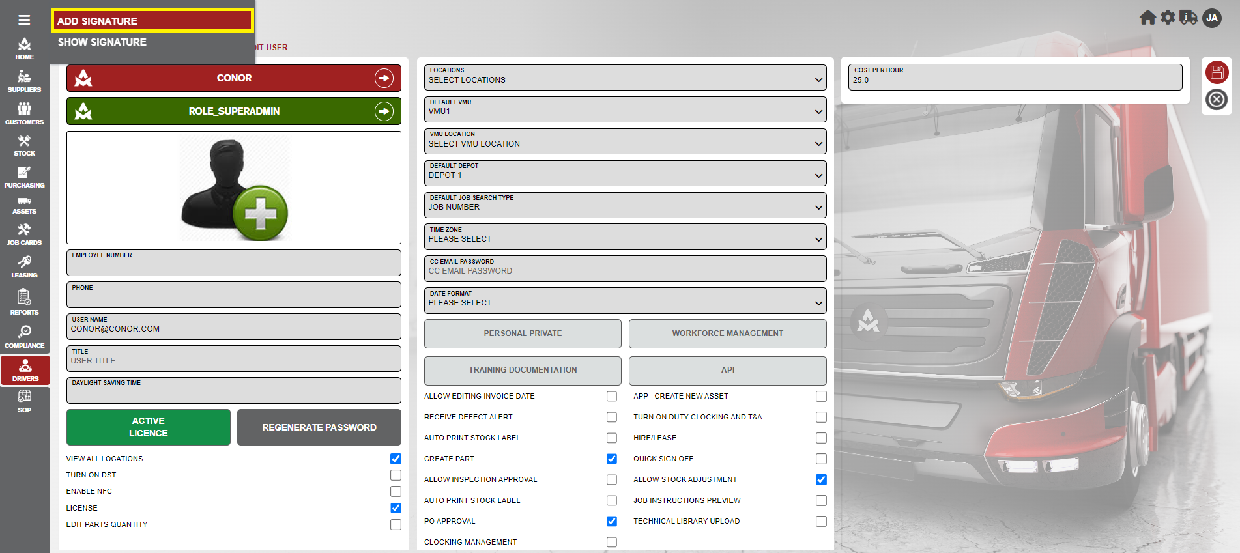
Task: Open the API section button
Action: [x=727, y=370]
